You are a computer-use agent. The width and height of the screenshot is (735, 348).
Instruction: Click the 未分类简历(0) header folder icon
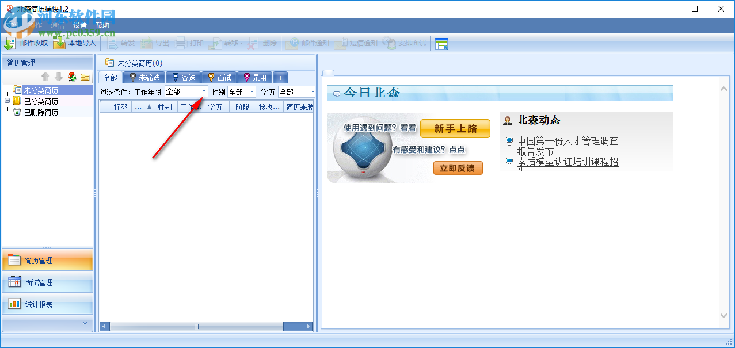point(109,63)
